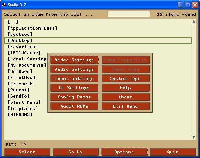Select the highlighted [Desktop] folder
This screenshot has height=158, width=200.
[98, 40]
